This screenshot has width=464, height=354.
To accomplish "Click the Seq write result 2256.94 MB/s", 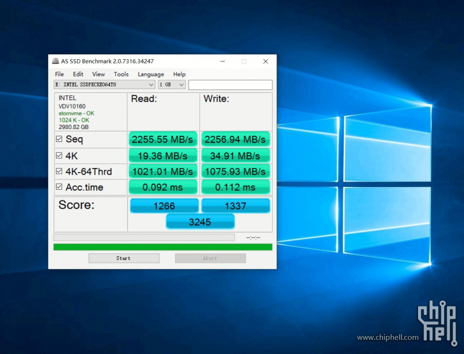I will pyautogui.click(x=235, y=139).
